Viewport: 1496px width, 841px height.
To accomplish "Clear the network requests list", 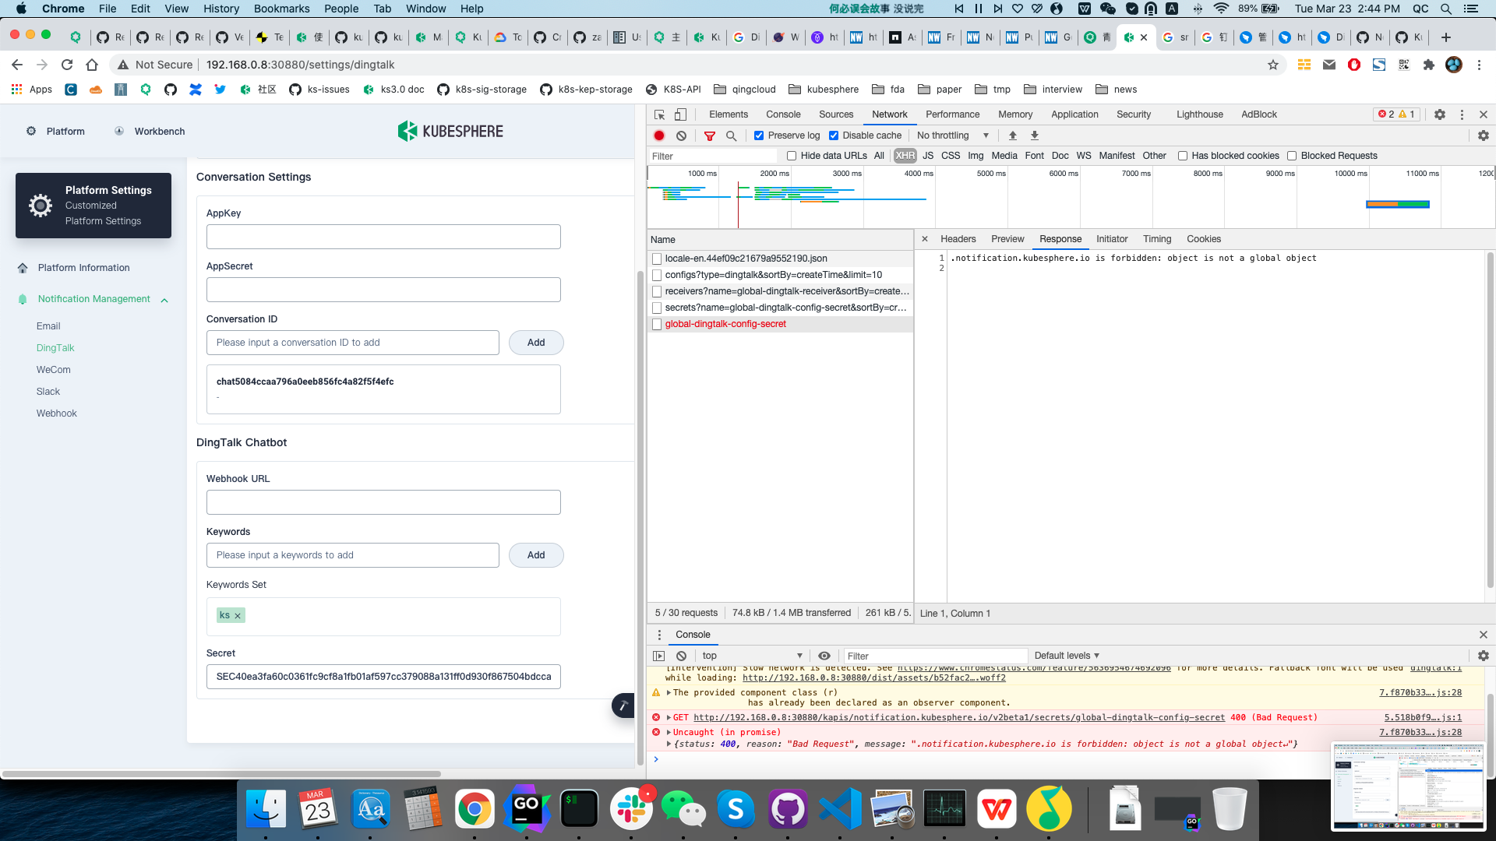I will click(x=682, y=135).
